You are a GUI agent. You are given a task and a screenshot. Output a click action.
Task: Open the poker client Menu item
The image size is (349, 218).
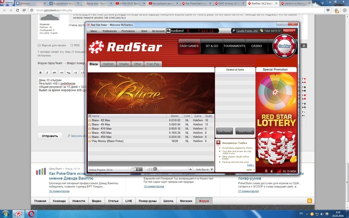pyautogui.click(x=94, y=31)
